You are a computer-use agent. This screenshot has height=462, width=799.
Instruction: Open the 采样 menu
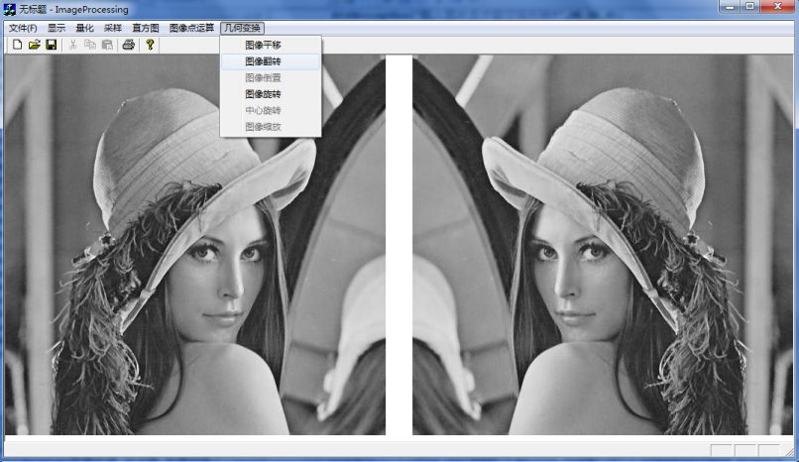(113, 28)
